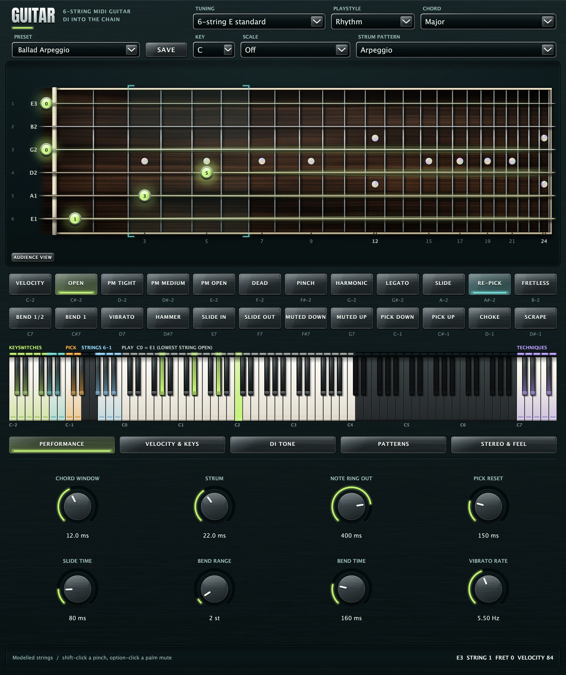Toggle the RE-PICK option

489,284
